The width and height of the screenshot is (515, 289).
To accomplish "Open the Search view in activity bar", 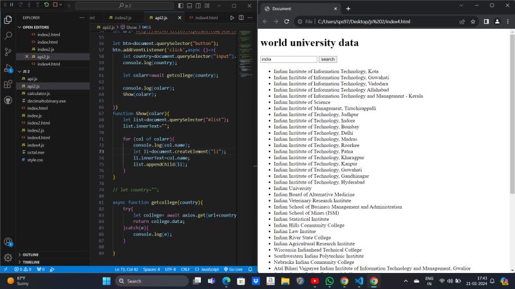I will click(8, 35).
